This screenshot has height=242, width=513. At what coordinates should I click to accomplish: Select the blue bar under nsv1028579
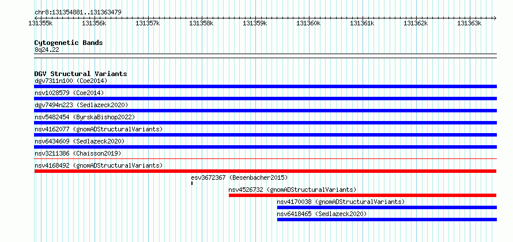[265, 99]
